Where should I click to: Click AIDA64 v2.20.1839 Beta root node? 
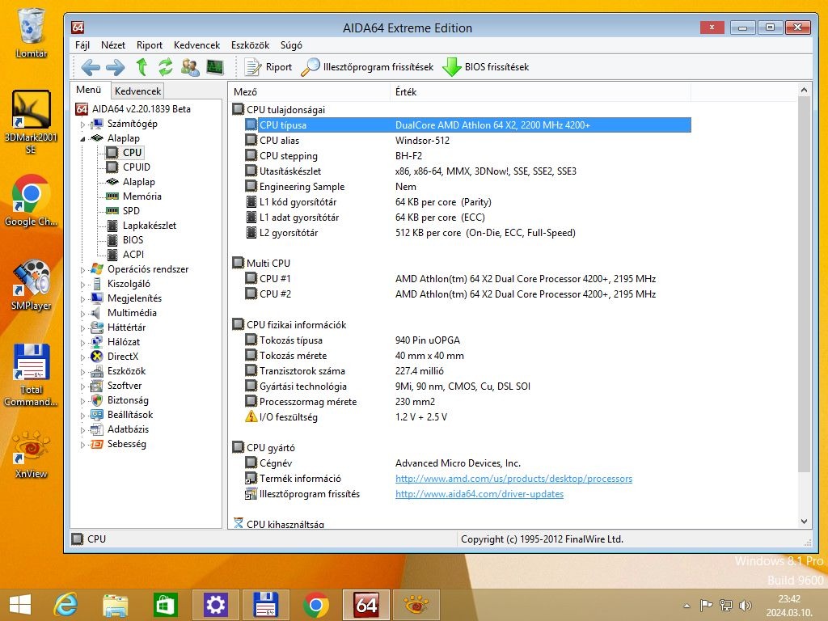point(141,109)
